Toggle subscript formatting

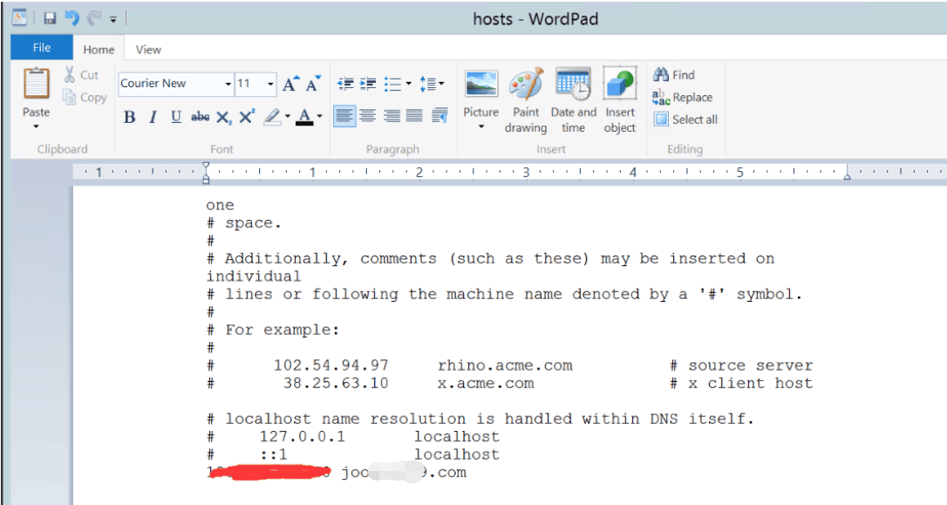(x=223, y=117)
